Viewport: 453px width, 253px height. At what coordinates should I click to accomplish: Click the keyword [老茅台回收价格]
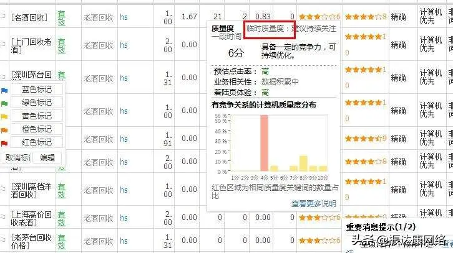click(31, 241)
